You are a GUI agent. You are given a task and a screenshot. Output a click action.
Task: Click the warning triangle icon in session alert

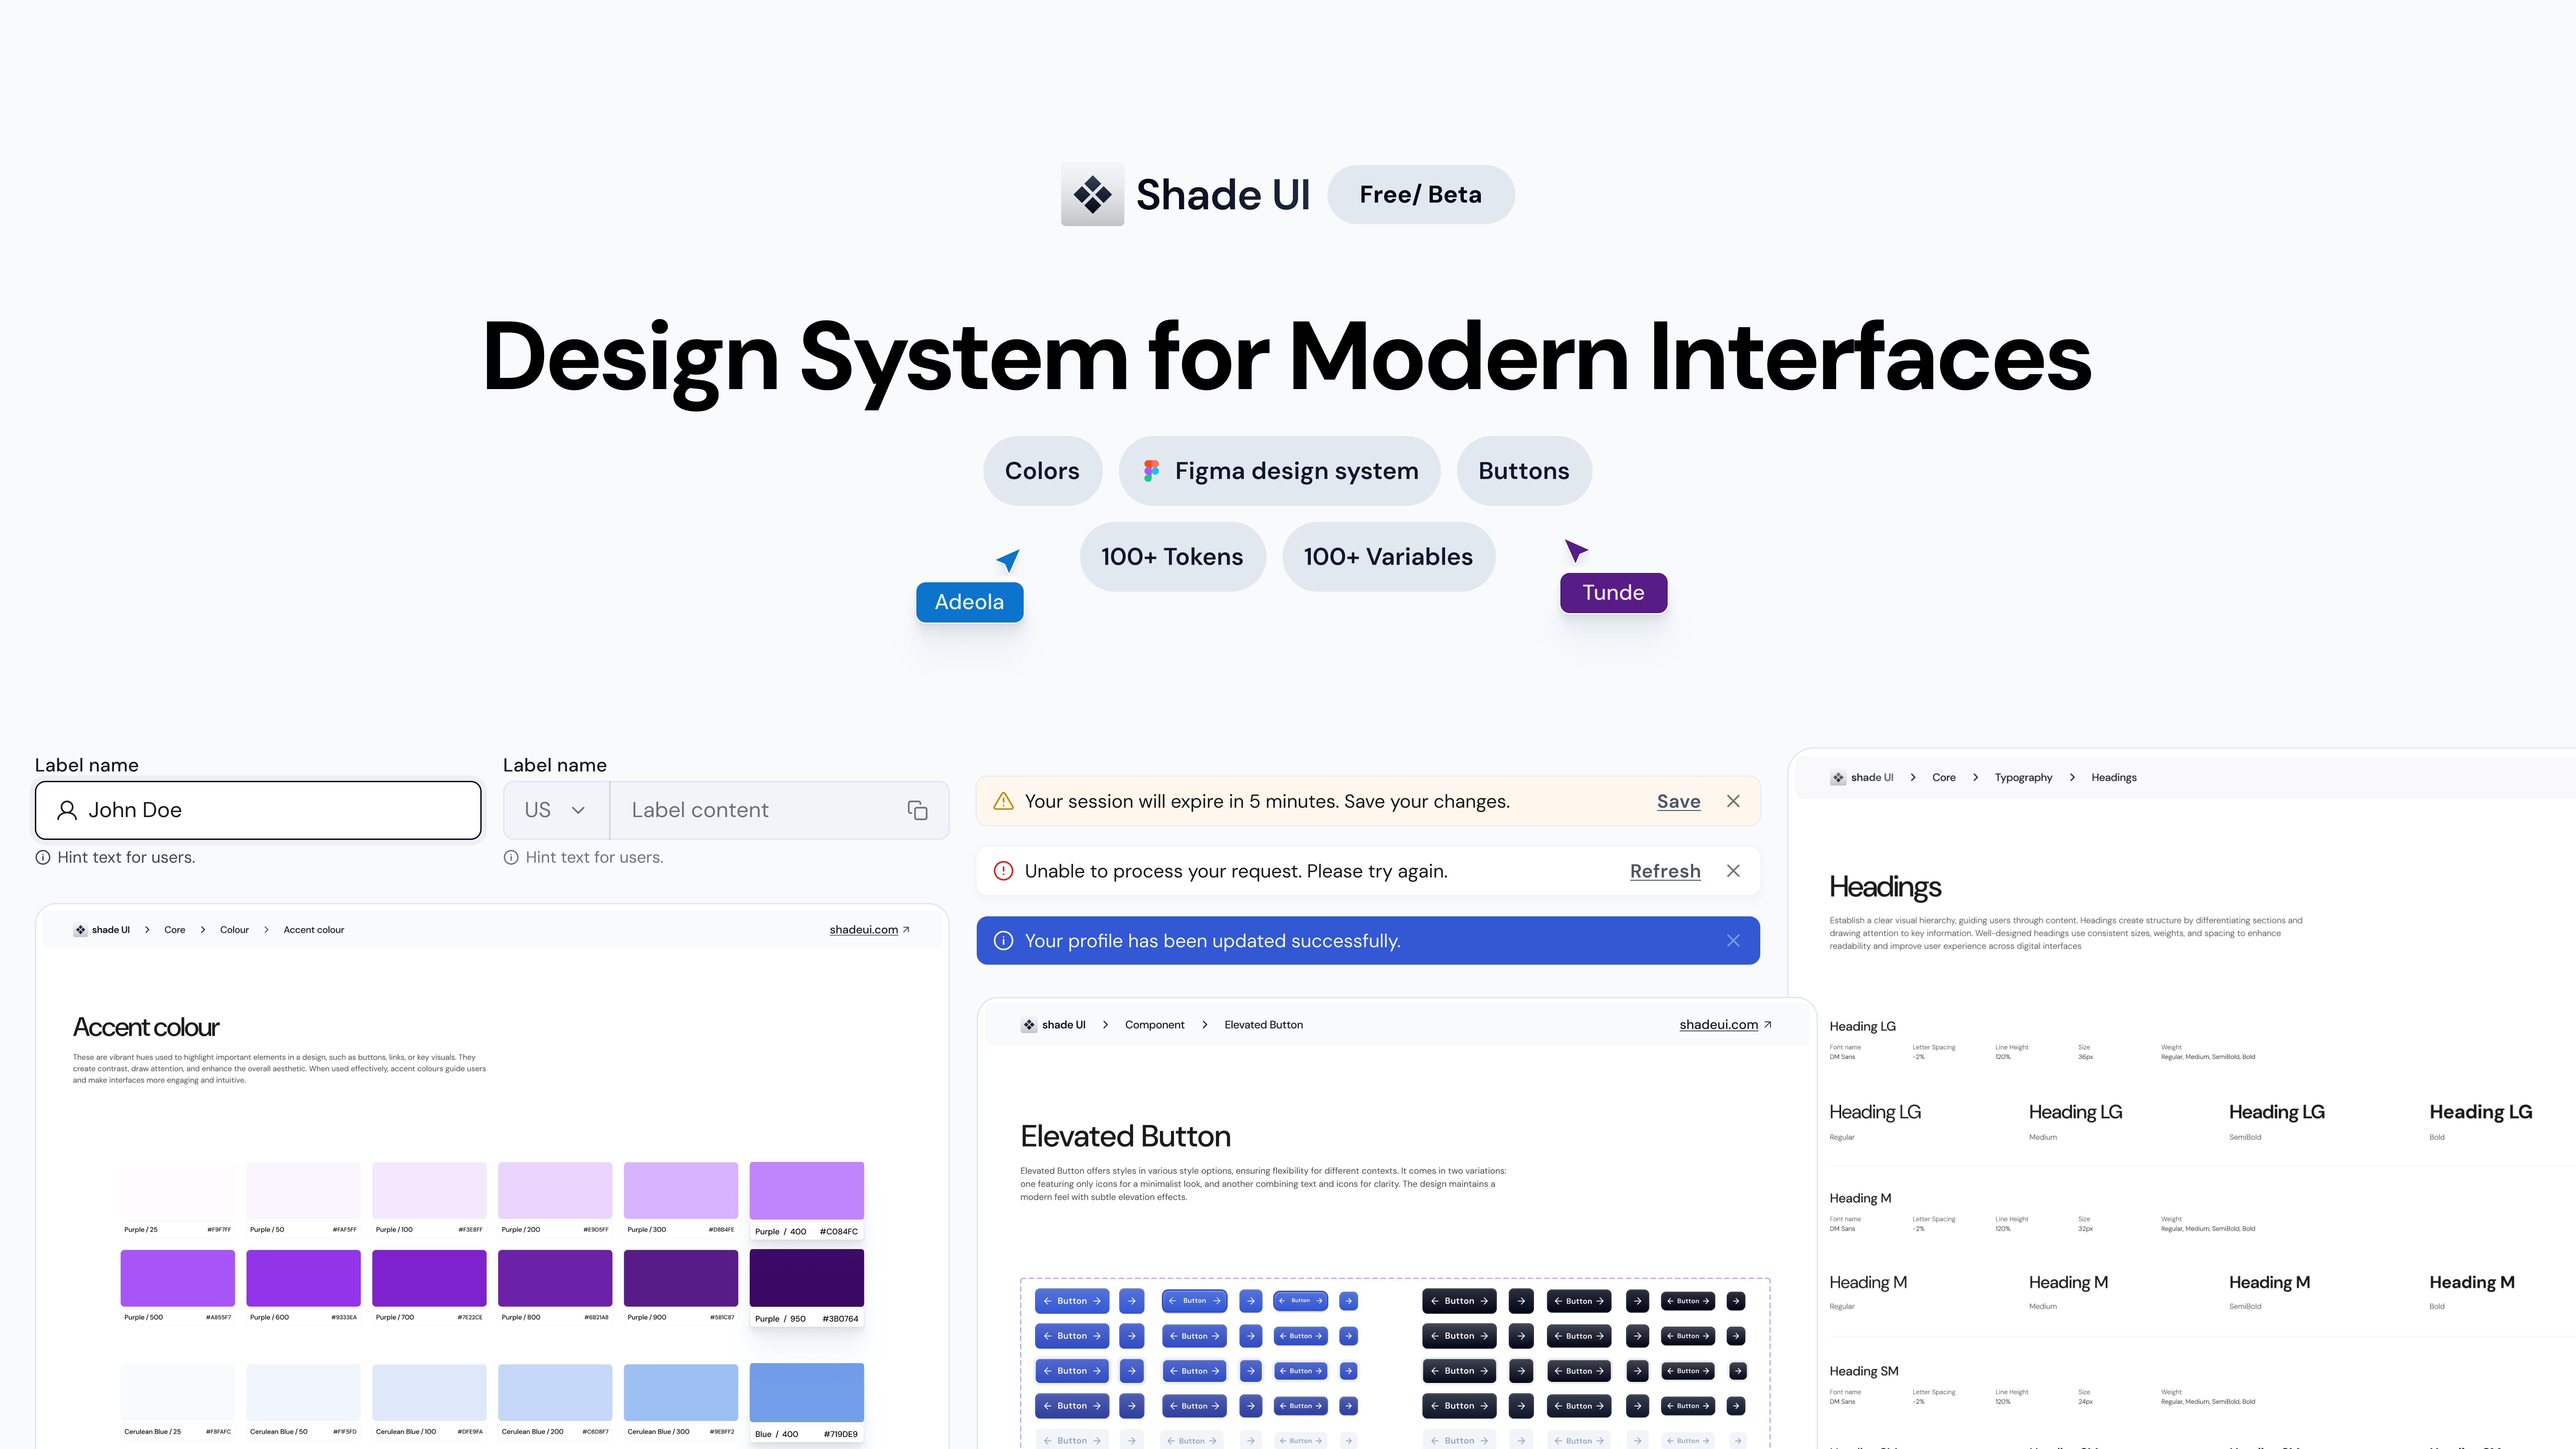(x=1003, y=801)
